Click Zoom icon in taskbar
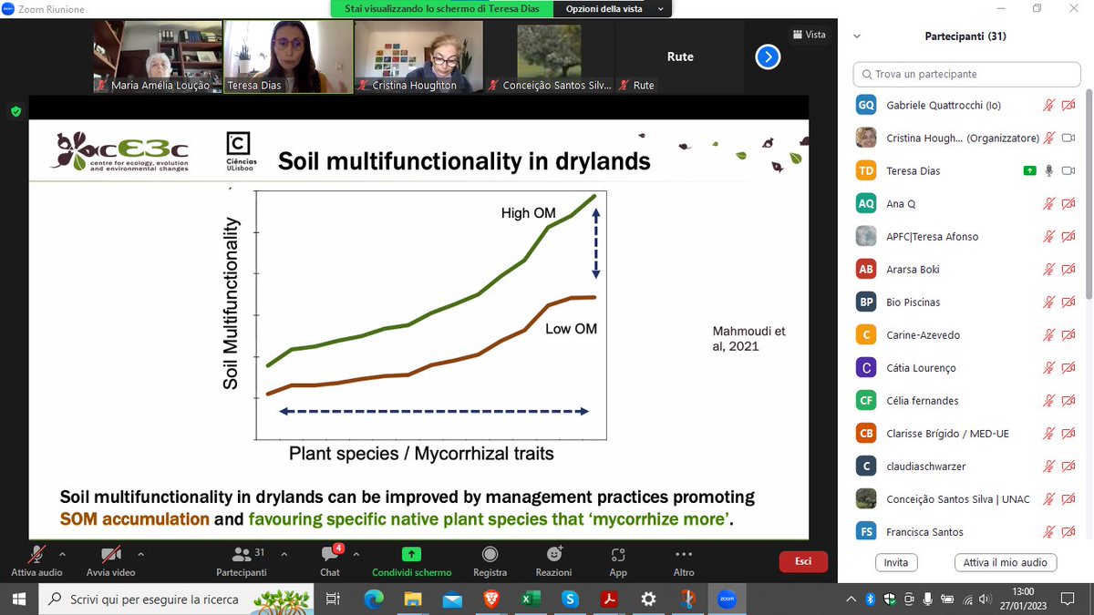 coord(727,600)
